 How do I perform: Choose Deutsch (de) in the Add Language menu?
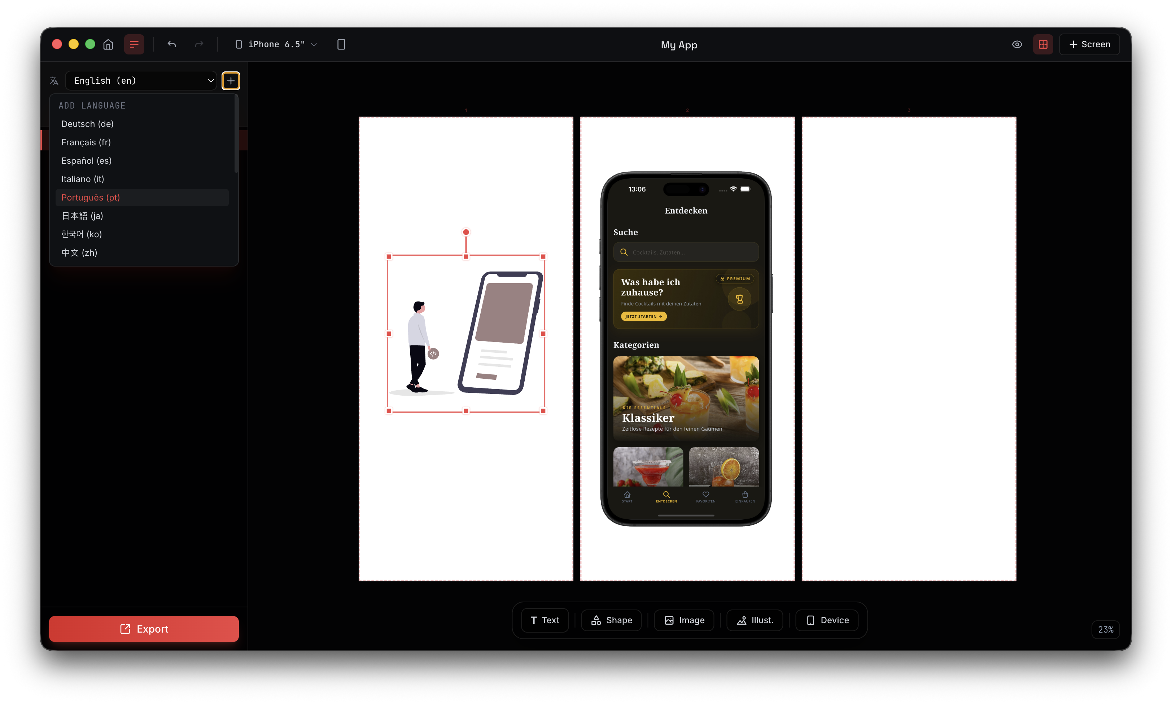87,124
